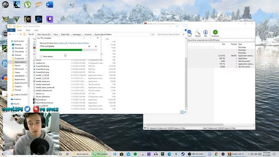Go up one folder level
Screen dimensions: 279x157
pyautogui.click(x=20, y=34)
